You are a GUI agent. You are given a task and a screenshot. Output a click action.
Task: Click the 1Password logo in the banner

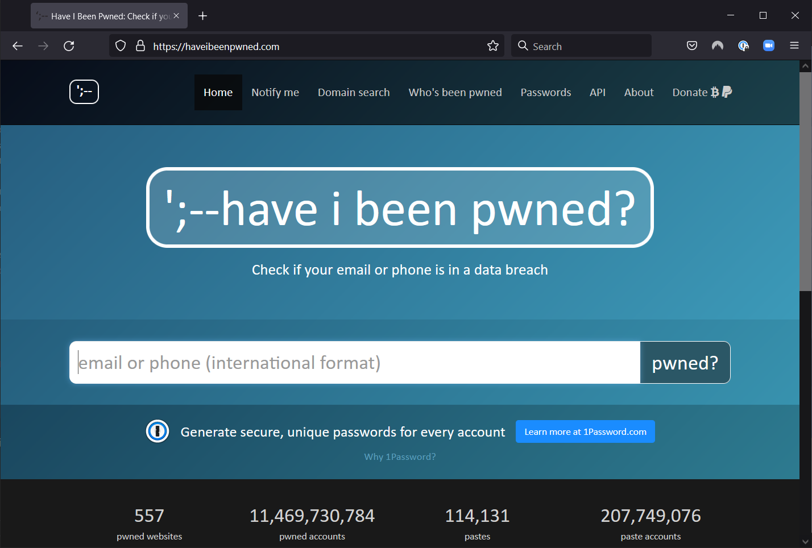pos(158,431)
